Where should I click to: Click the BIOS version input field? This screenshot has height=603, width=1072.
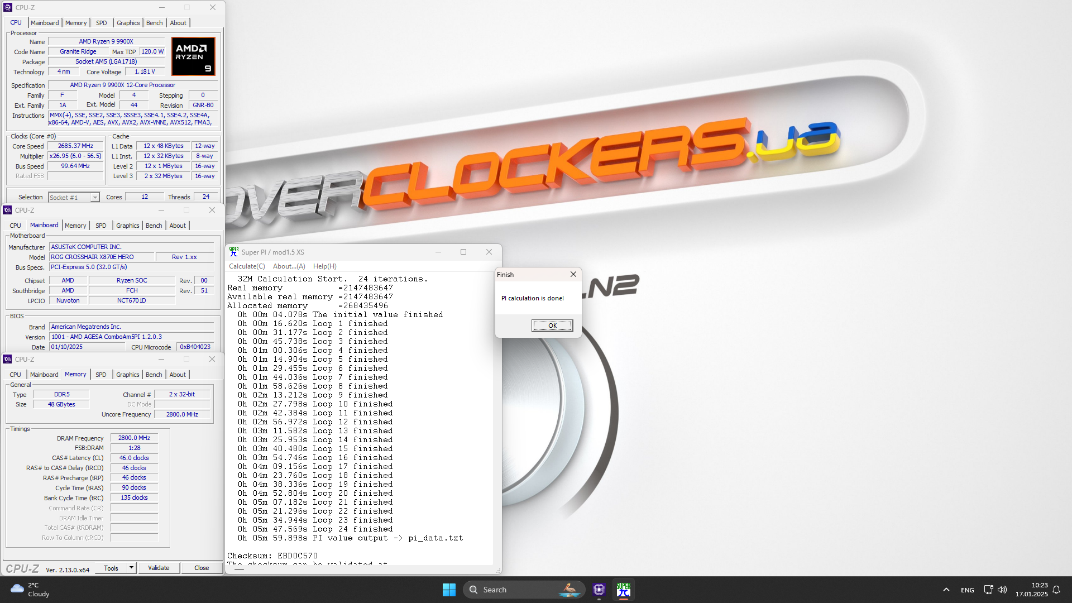129,337
